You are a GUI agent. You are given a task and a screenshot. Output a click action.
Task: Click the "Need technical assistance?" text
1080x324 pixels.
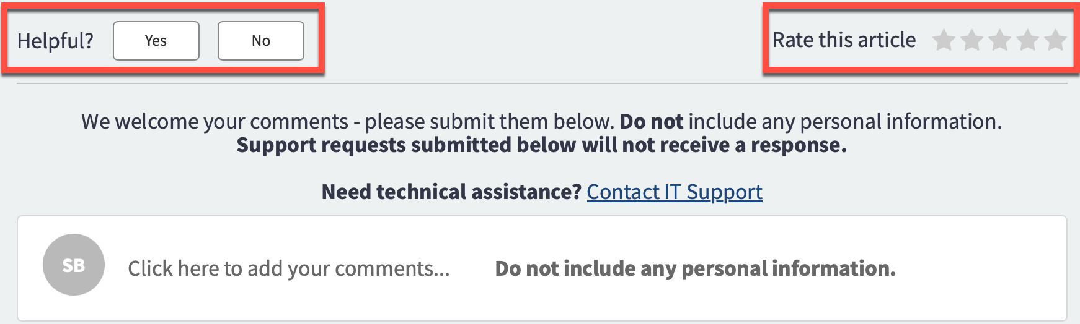451,192
